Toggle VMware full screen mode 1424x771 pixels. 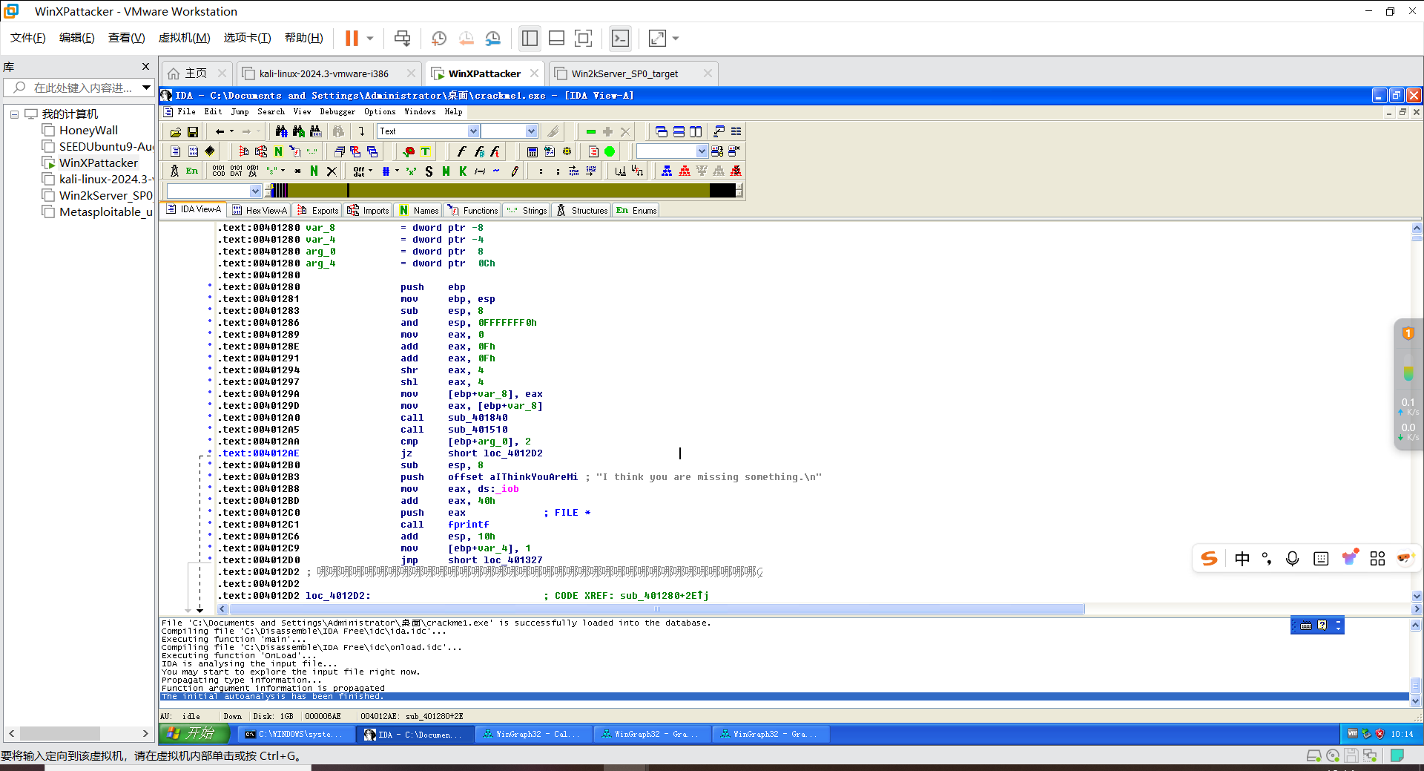click(584, 39)
